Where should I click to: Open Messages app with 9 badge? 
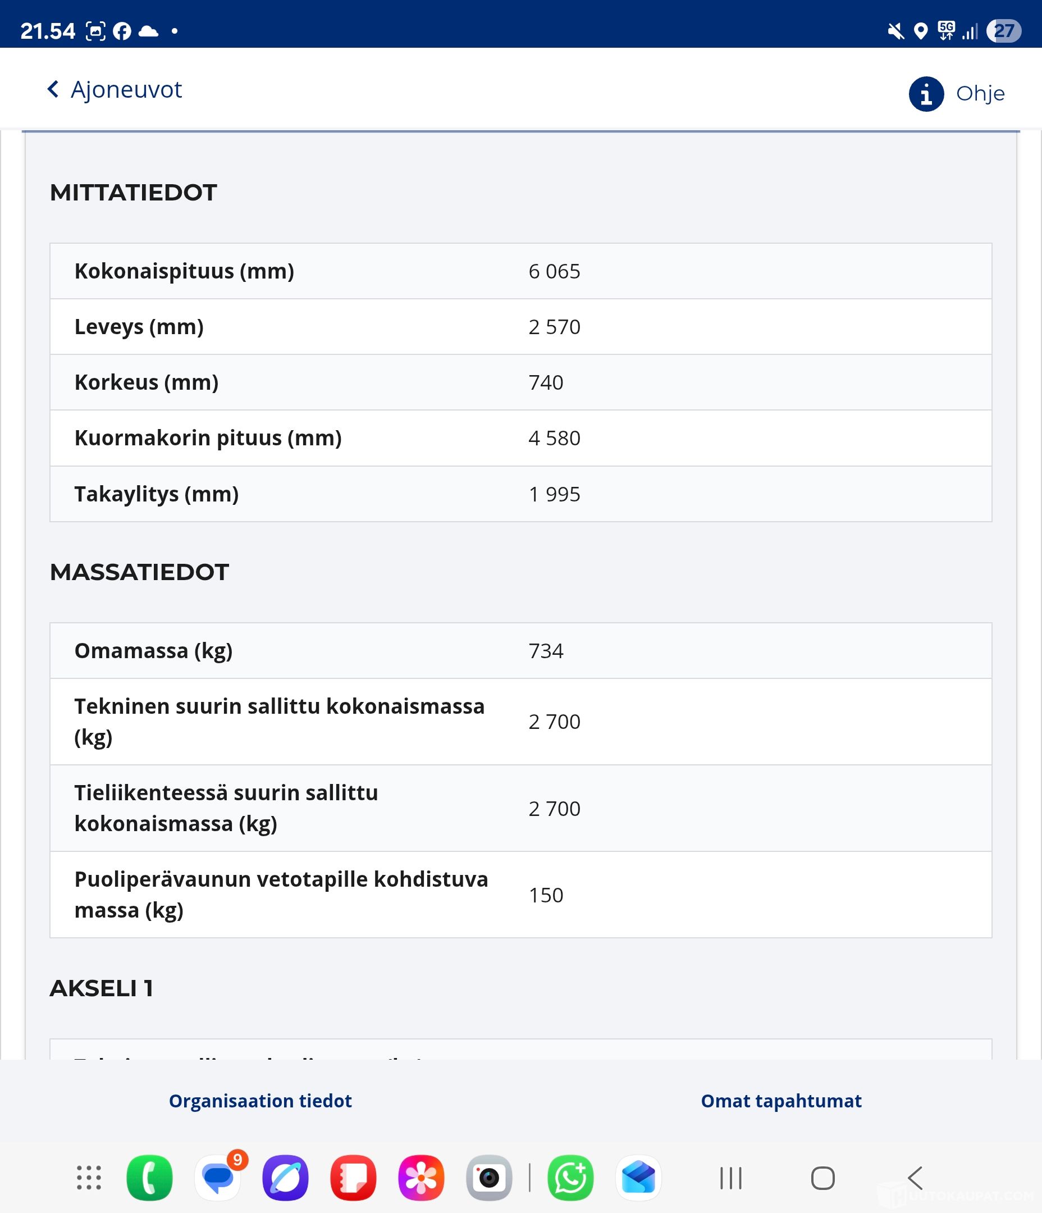point(218,1177)
